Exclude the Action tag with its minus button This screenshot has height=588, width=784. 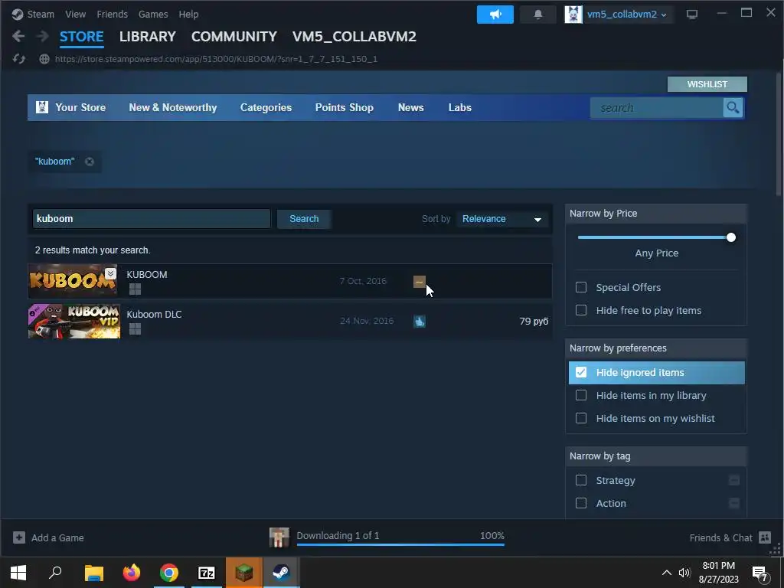734,503
